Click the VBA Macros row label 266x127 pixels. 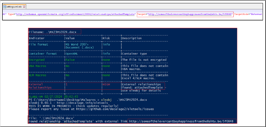[x=37, y=66]
